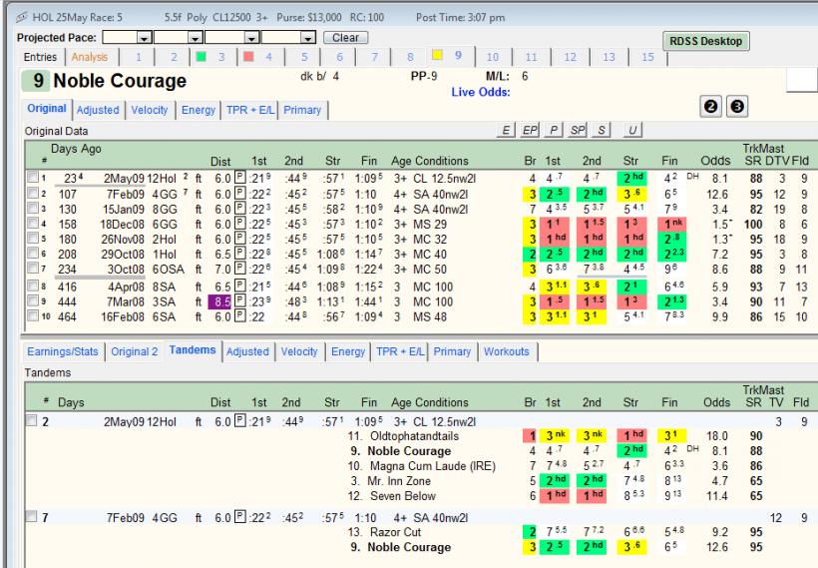Check the Tandems box for race 2
Viewport: 818px width, 568px height.
click(x=31, y=420)
